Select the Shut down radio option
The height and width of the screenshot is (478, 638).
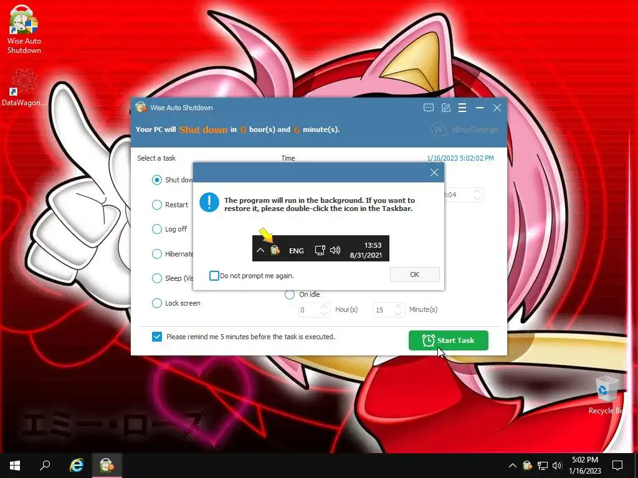coord(156,180)
